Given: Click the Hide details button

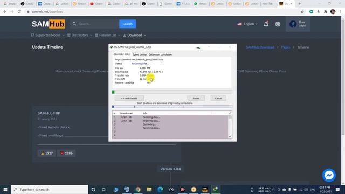Looking at the screenshot, I should click(129, 98).
